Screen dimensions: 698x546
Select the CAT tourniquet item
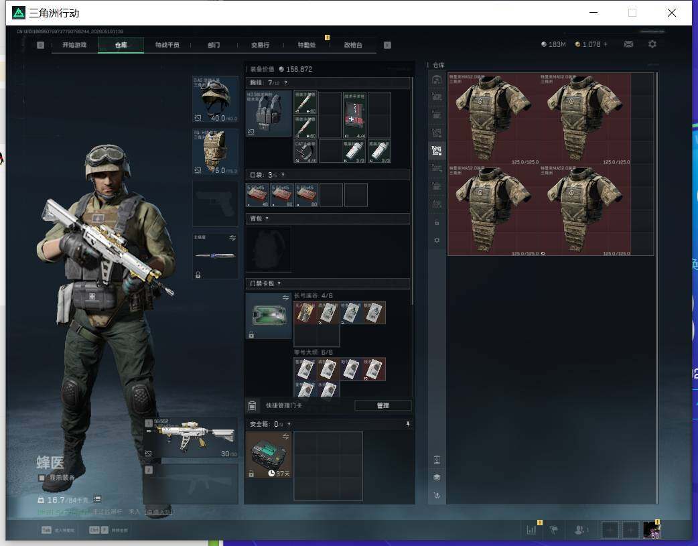pos(305,151)
